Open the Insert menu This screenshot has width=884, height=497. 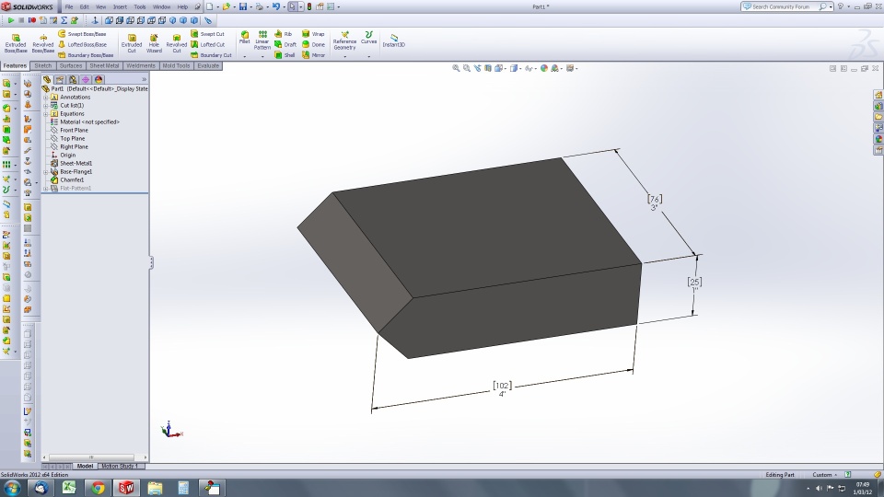120,6
